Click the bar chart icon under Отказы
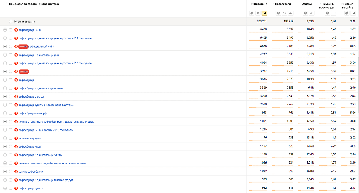359x193 pixels. click(x=312, y=13)
